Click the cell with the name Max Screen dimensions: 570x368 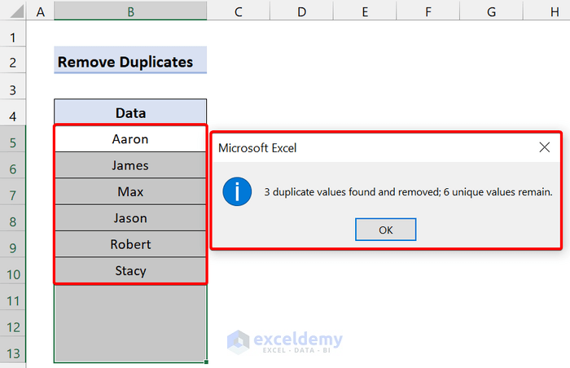point(130,192)
